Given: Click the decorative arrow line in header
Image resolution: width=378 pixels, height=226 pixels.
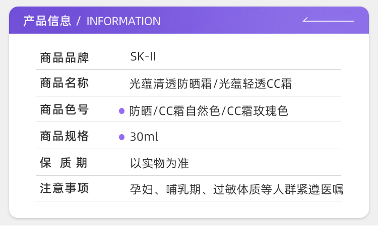Looking at the screenshot, I should 328,21.
